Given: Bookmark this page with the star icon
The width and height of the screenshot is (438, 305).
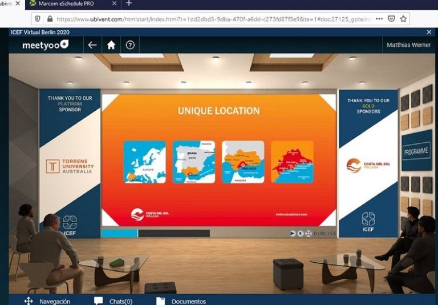Looking at the screenshot, I should pyautogui.click(x=403, y=19).
